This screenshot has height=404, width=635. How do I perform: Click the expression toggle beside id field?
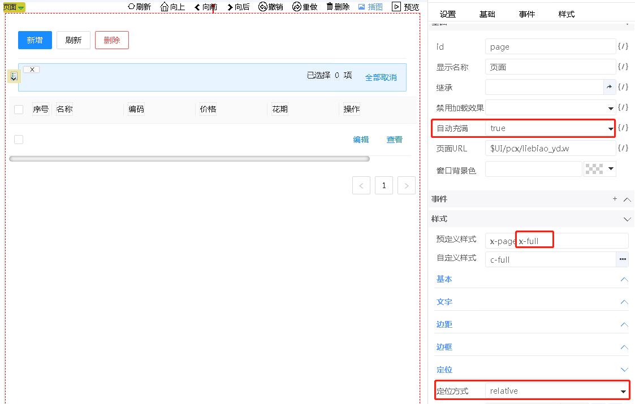pos(623,47)
